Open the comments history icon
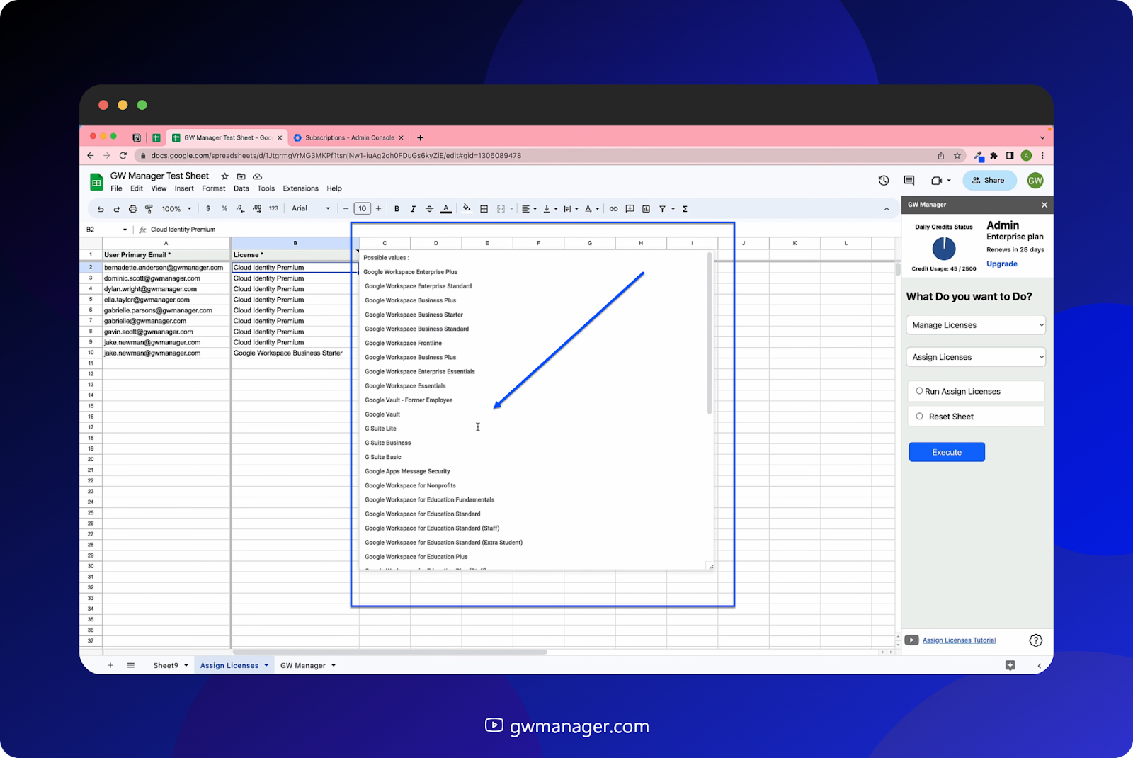 [x=909, y=181]
